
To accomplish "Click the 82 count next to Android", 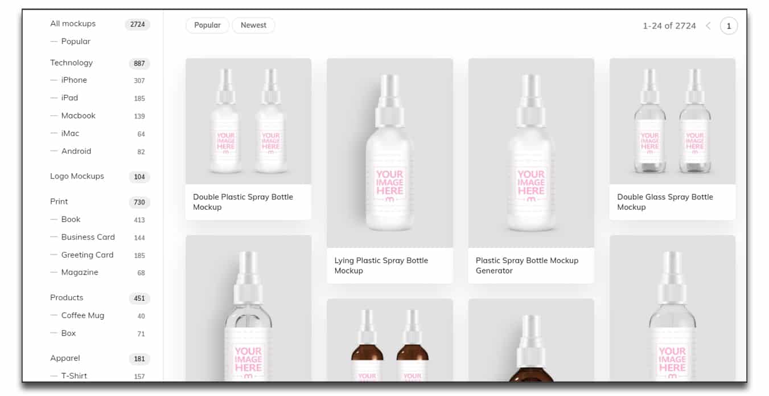I will tap(141, 152).
